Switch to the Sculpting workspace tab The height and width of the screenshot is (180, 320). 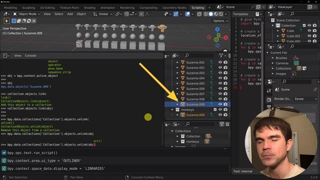[x=28, y=8]
